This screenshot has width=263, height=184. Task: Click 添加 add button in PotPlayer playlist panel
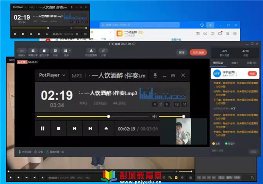tap(221, 177)
